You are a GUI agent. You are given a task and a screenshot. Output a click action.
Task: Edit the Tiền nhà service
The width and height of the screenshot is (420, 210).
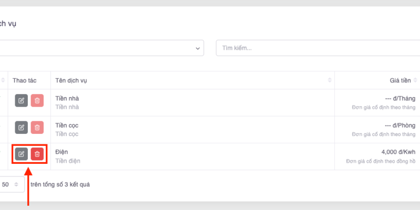[x=21, y=100]
